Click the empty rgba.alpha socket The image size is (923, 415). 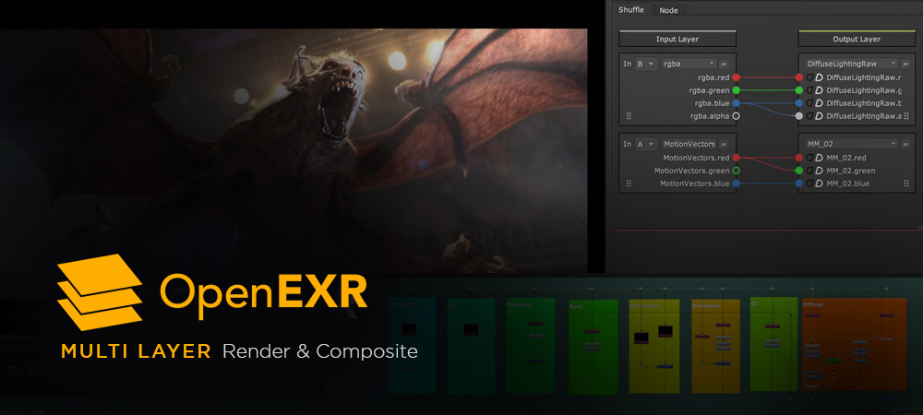coord(736,116)
